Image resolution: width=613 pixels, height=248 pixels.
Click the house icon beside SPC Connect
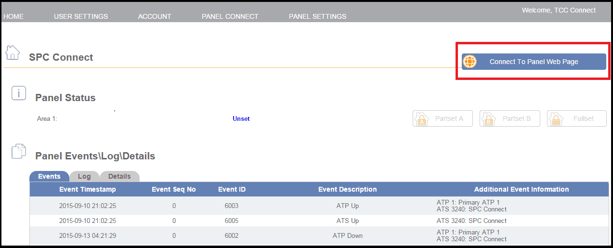coord(13,52)
